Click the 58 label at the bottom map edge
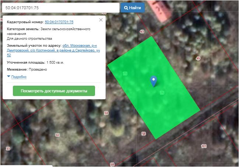Image resolution: width=239 pixels, height=167 pixels. (112, 164)
